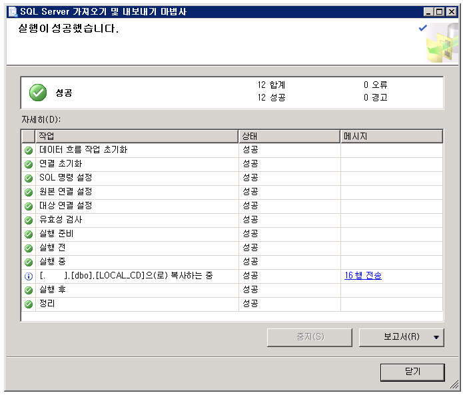Screen dimensions: 463x395
Task: Open the 16 행 전송 link
Action: 363,276
